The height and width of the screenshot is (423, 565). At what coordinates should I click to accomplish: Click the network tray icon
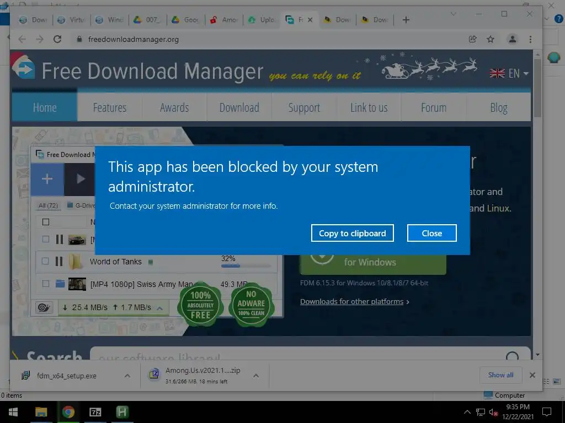pos(481,412)
